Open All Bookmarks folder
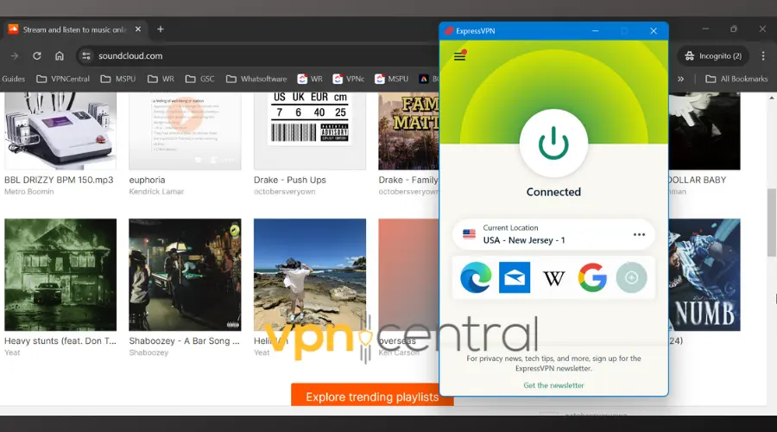 click(736, 79)
